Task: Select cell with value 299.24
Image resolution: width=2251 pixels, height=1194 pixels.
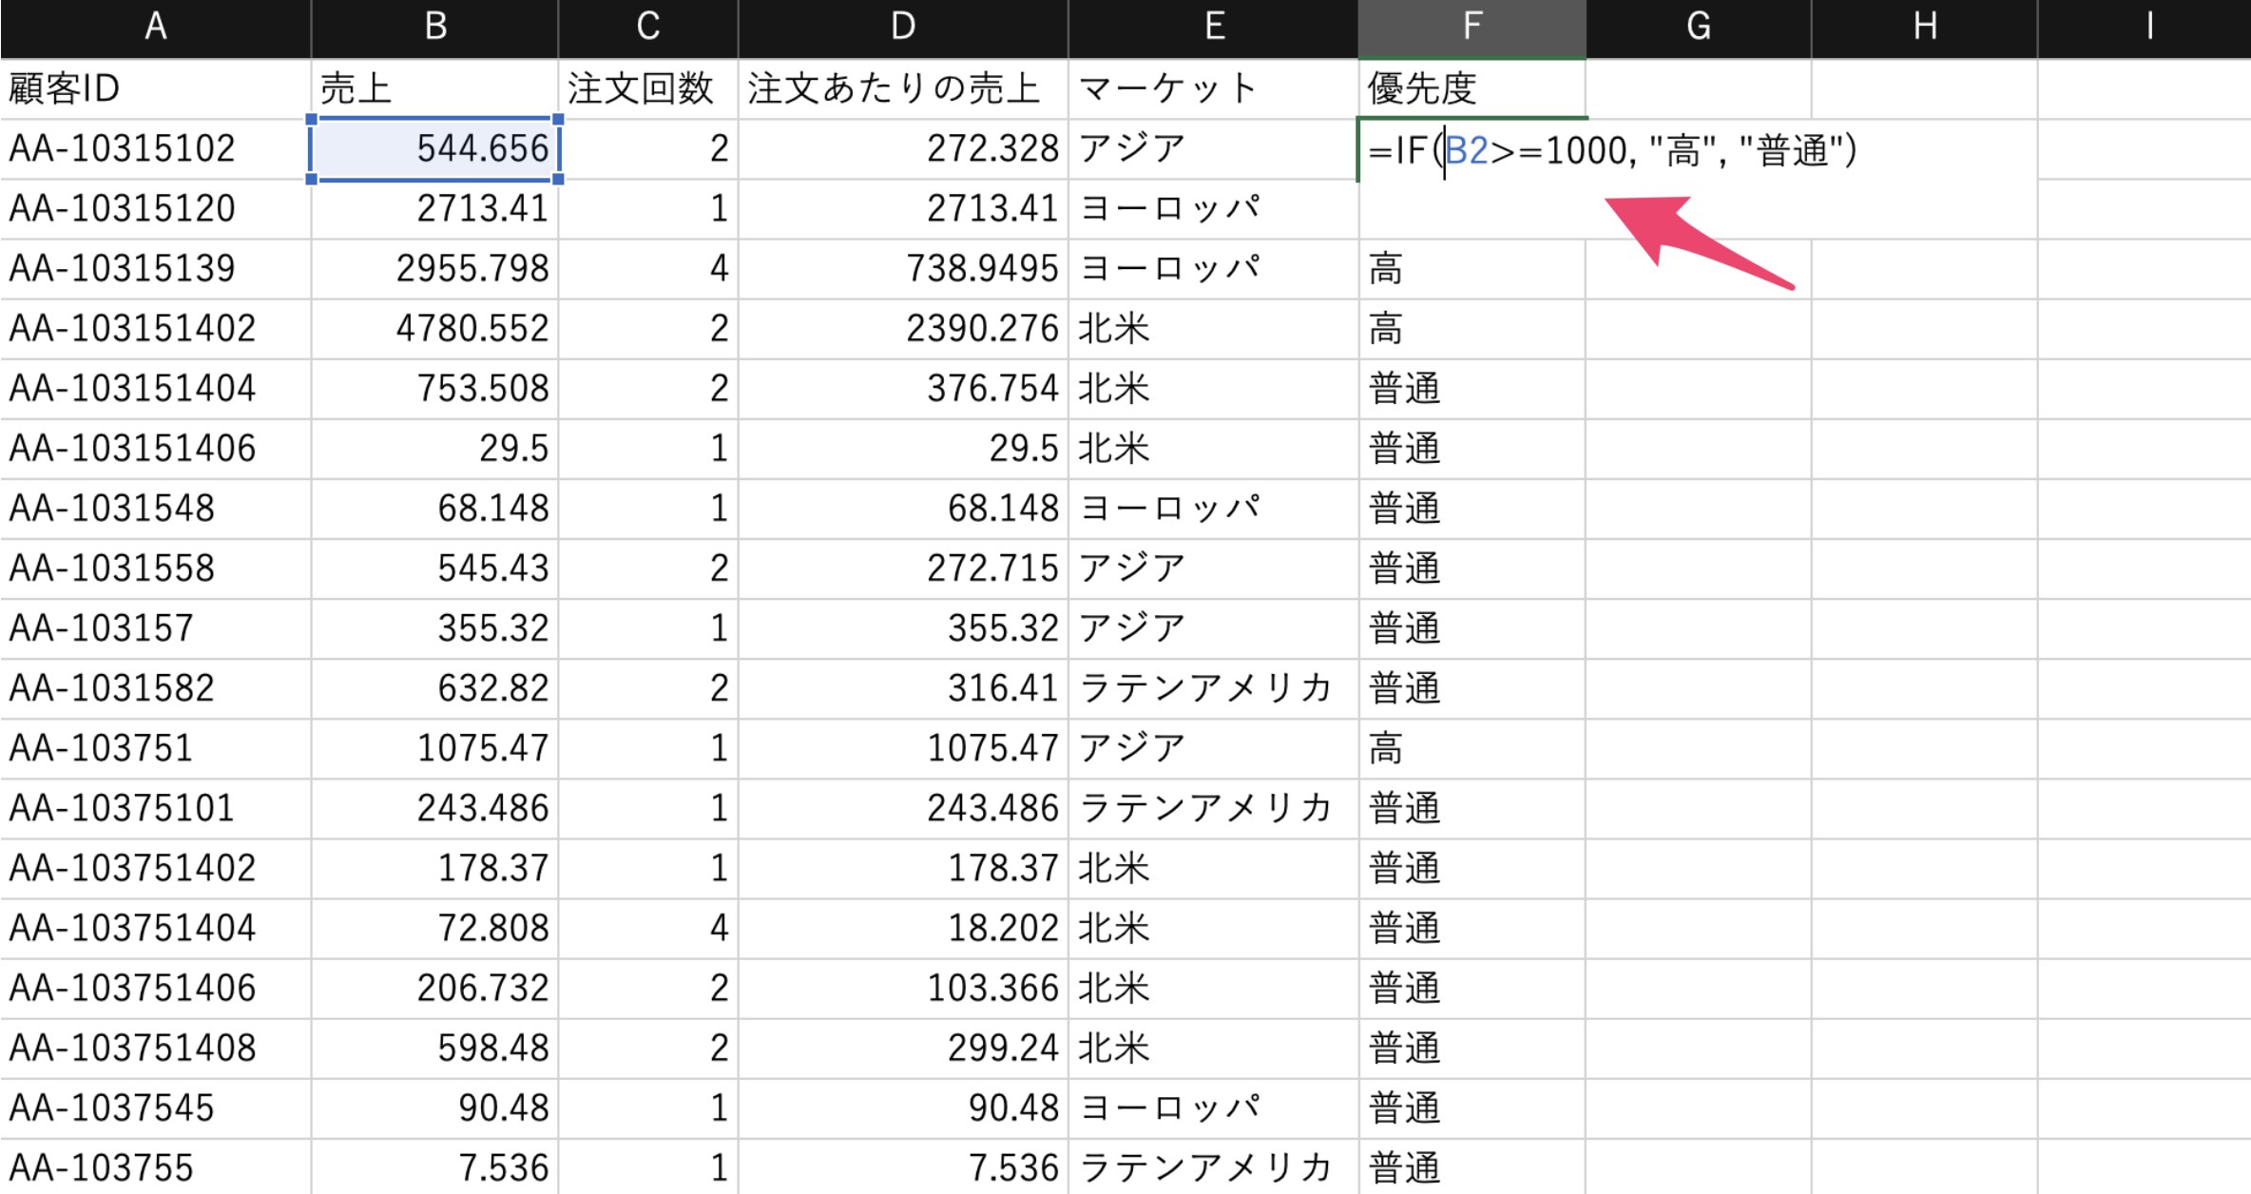Action: click(x=903, y=1049)
